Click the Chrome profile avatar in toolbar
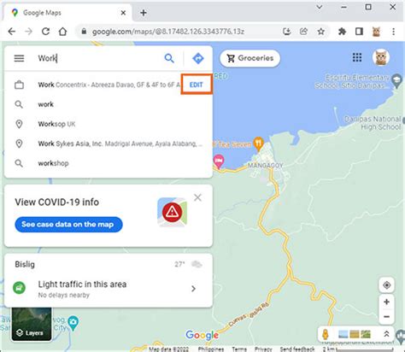This screenshot has width=405, height=352. (376, 32)
